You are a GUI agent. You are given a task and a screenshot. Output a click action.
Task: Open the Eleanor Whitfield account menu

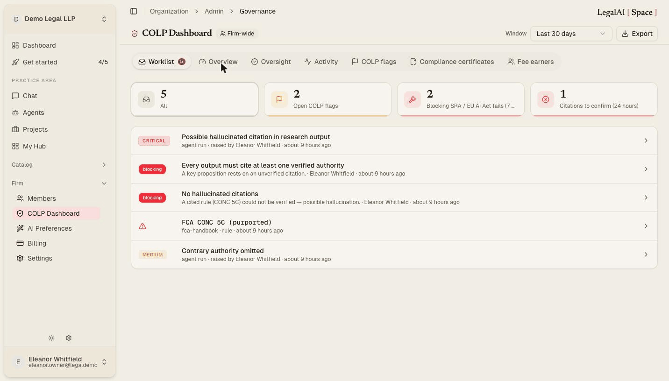(x=60, y=362)
